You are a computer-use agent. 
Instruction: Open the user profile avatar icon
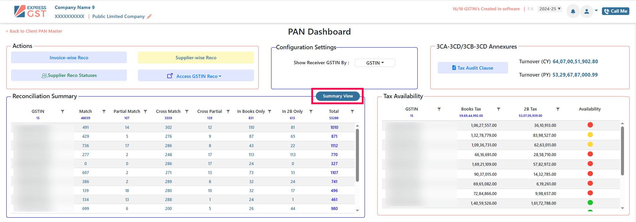click(587, 11)
